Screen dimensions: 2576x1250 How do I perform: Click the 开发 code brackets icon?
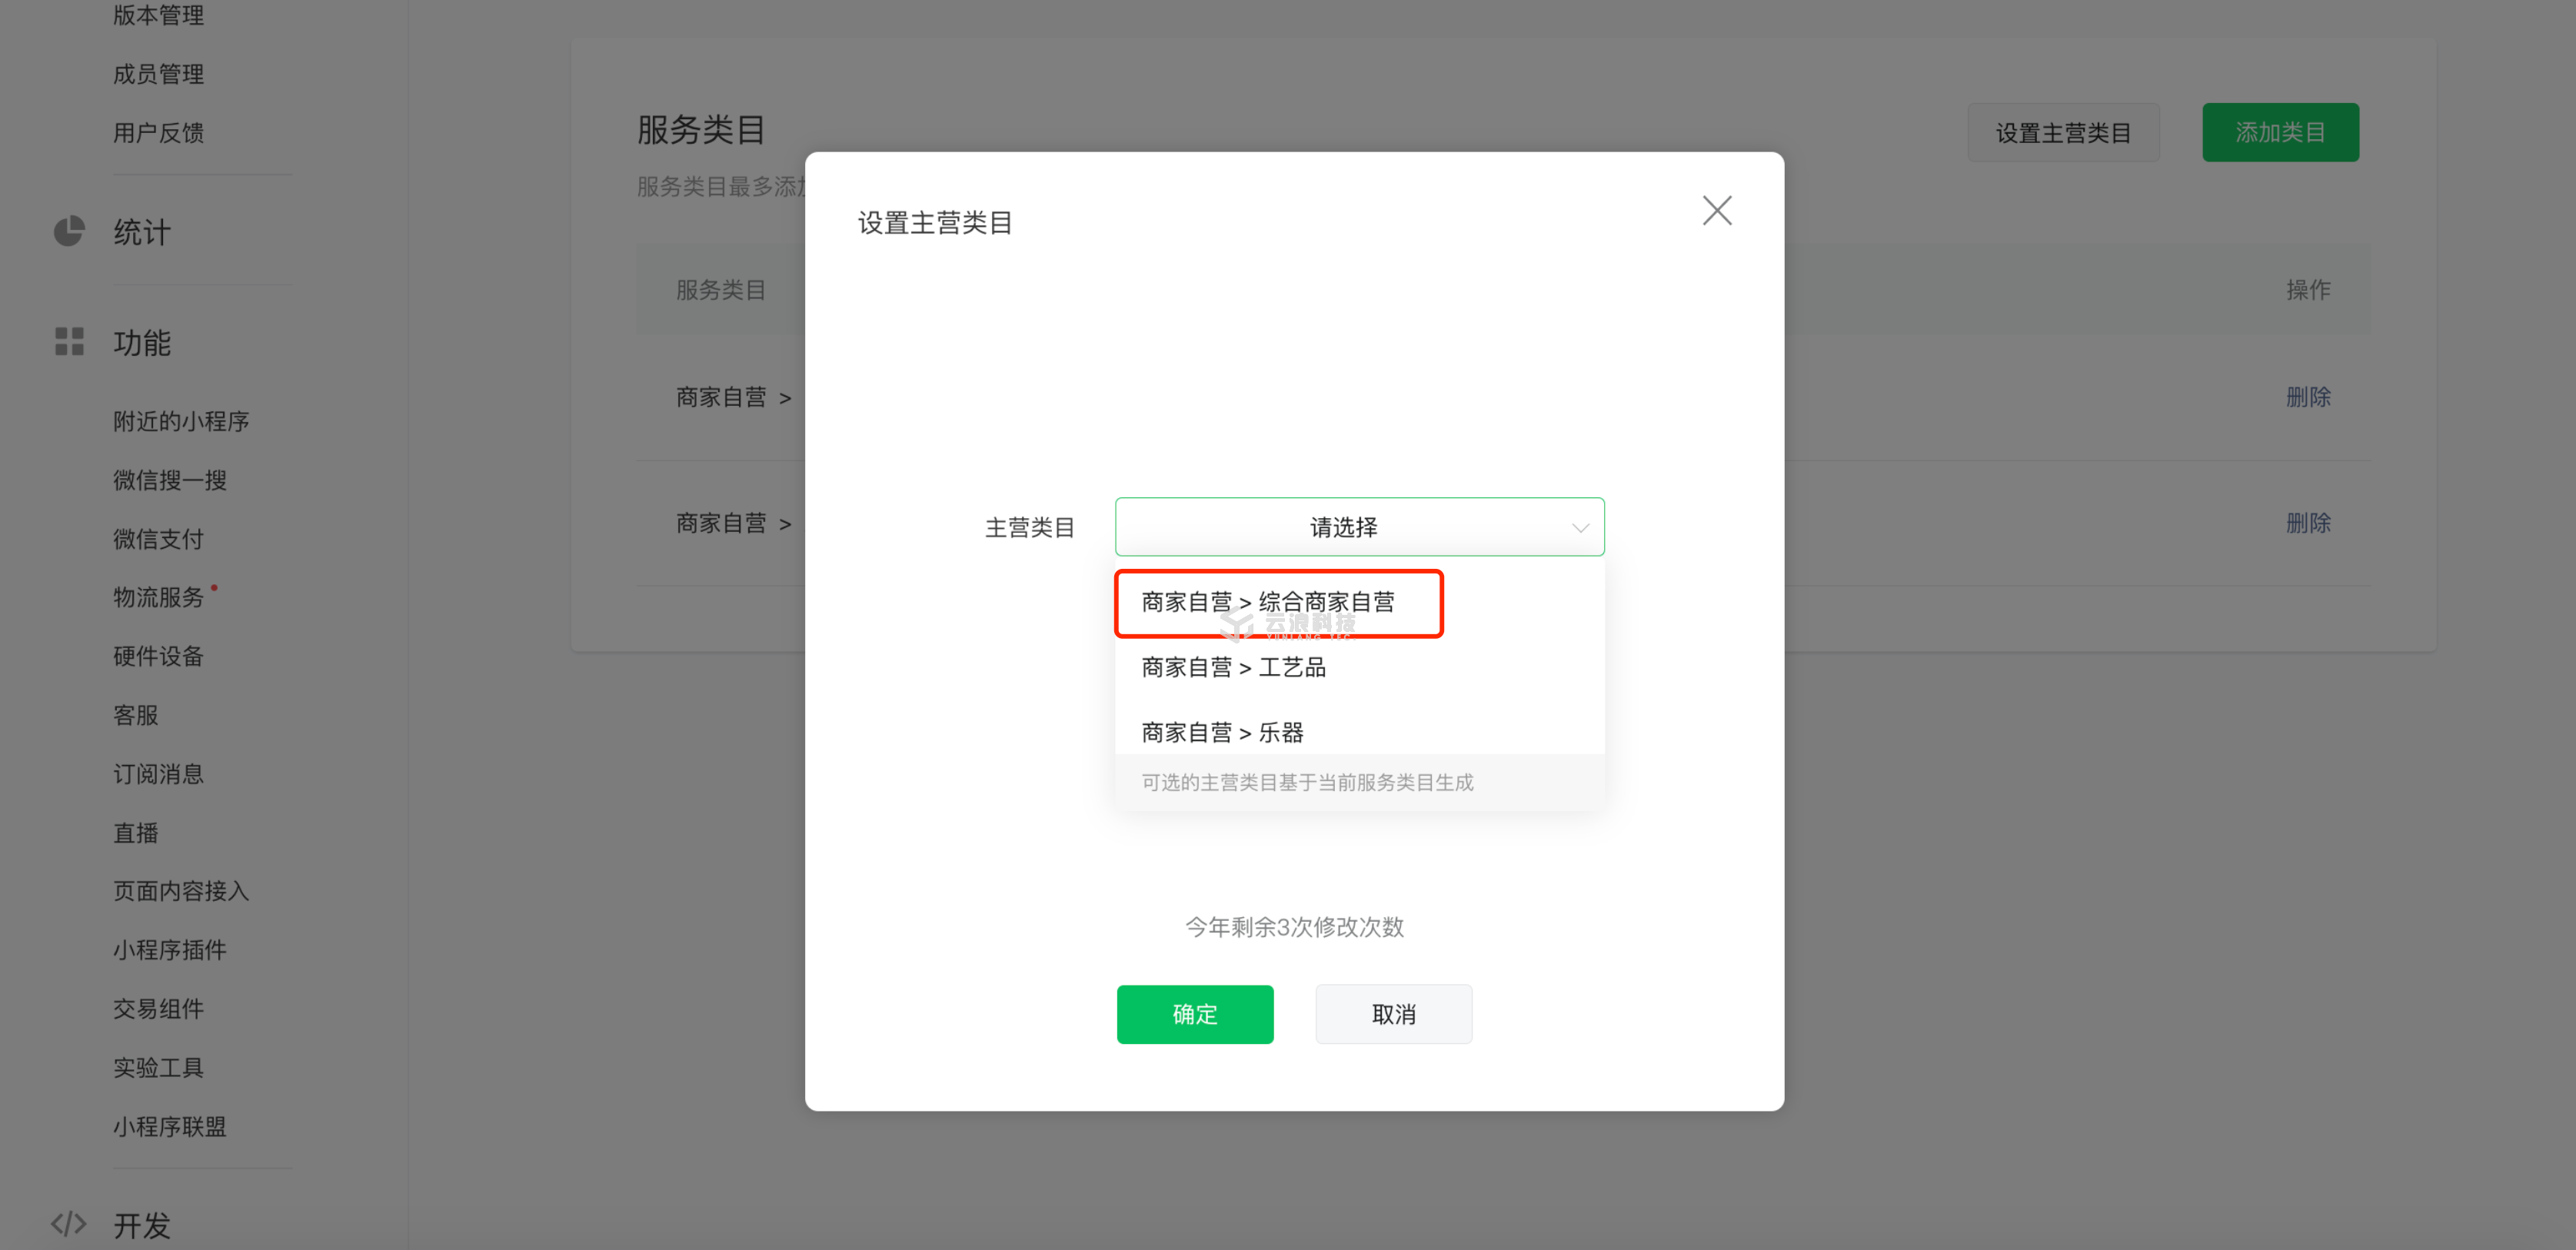click(x=69, y=1224)
